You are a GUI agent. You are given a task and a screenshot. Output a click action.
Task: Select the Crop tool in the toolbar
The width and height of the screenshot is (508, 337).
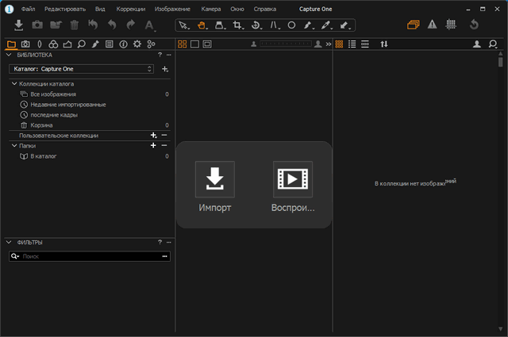pyautogui.click(x=238, y=25)
